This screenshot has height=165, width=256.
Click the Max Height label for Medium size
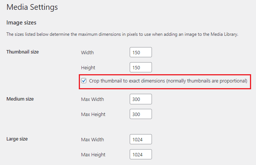pyautogui.click(x=93, y=114)
